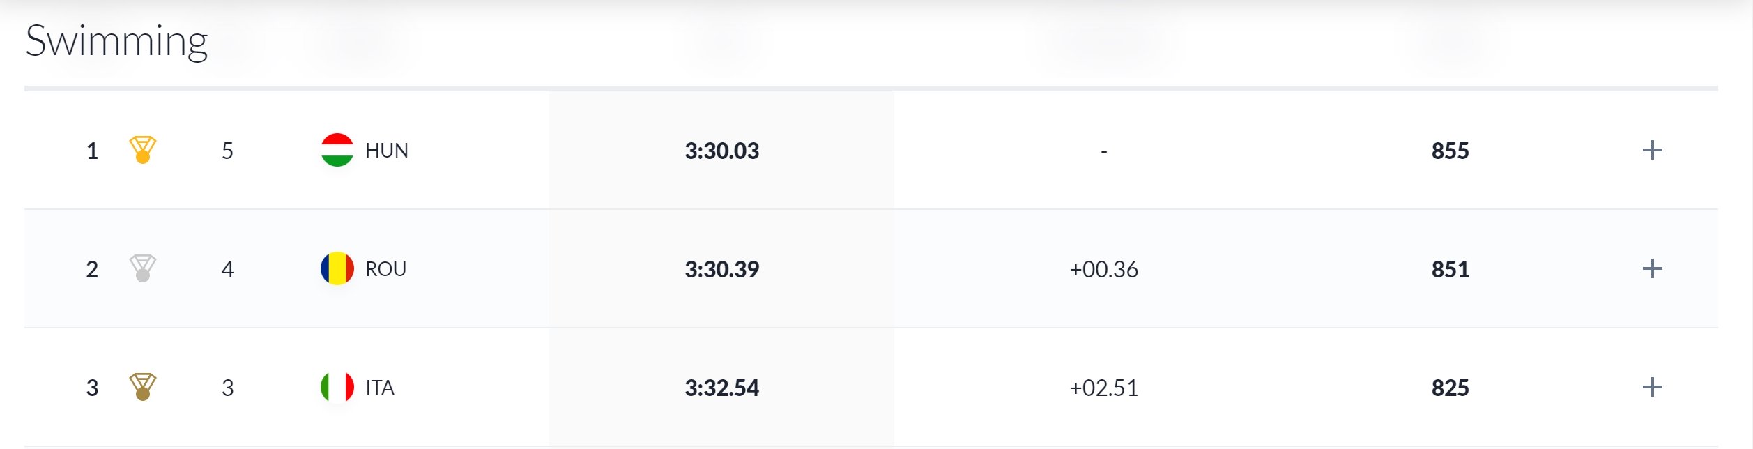Click the 3:30.39 time cell
Viewport: 1753px width, 449px height.
tap(721, 269)
